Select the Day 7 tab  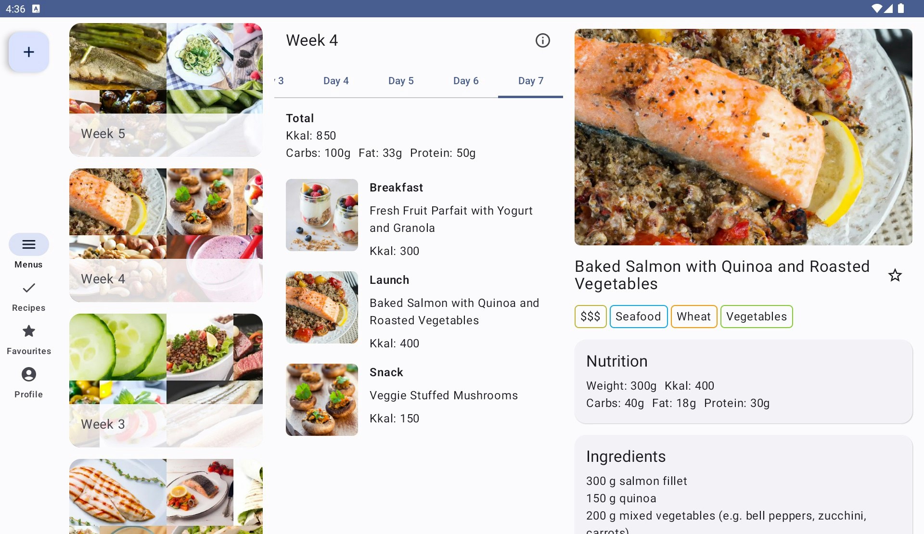531,81
